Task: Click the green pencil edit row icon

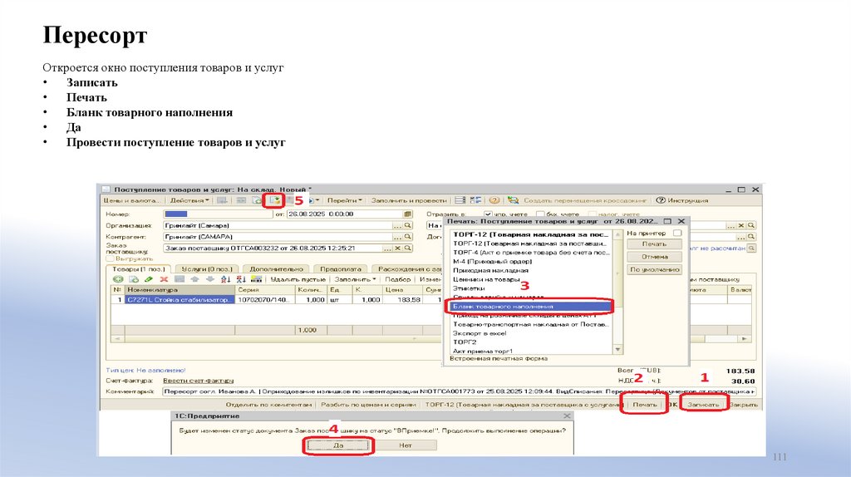Action: 149,279
